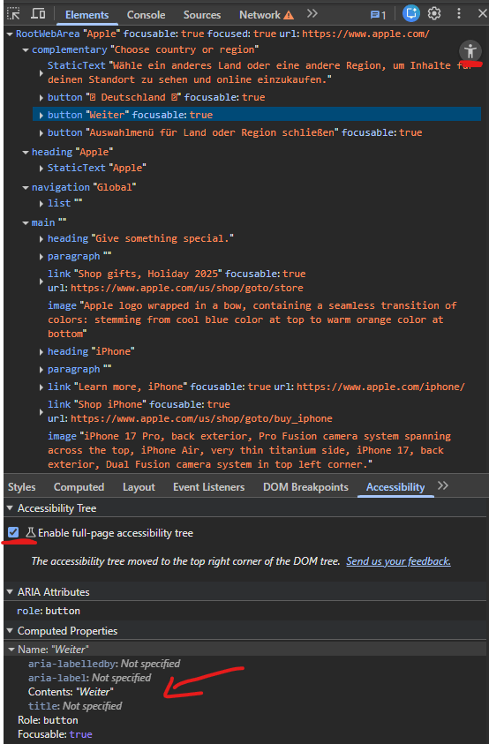489x744 pixels.
Task: Click the aria-label Not specified row
Action: coord(90,678)
